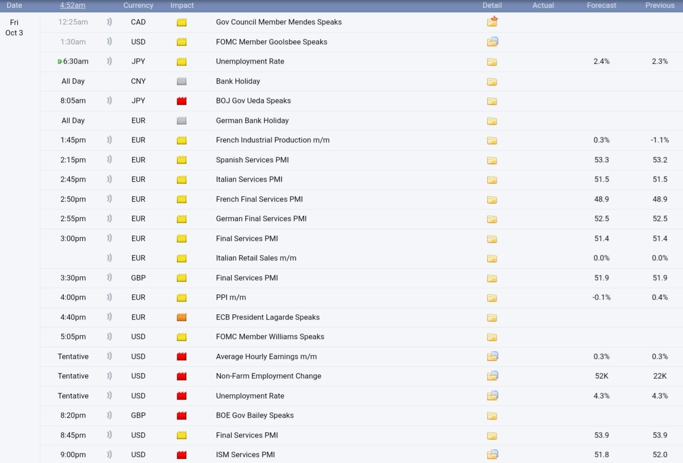Image resolution: width=683 pixels, height=463 pixels.
Task: Click the Currency column header
Action: coord(138,5)
